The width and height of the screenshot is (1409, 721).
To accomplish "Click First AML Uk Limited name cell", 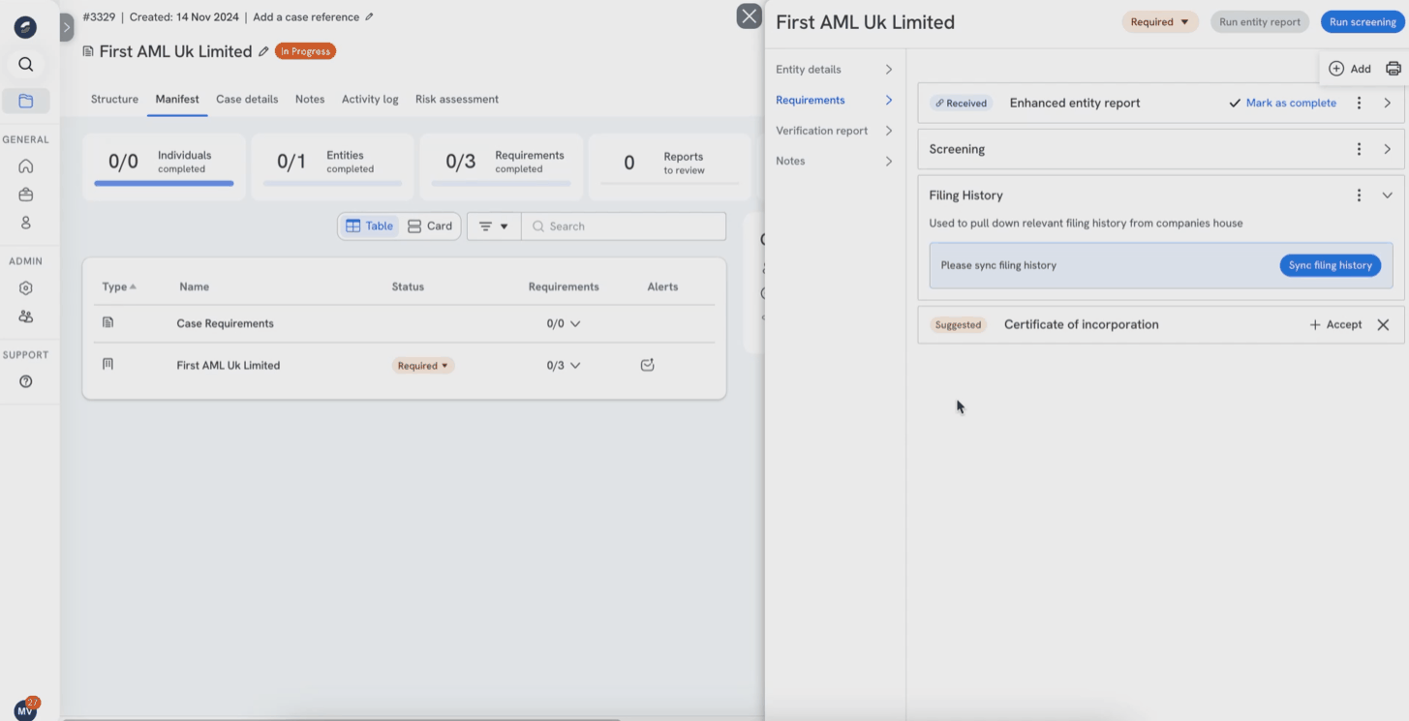I will [x=228, y=366].
